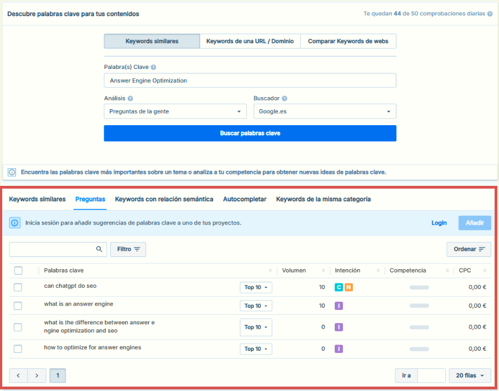Sort by CPC column arrows
Screen dimensions: 499x391
coord(485,270)
